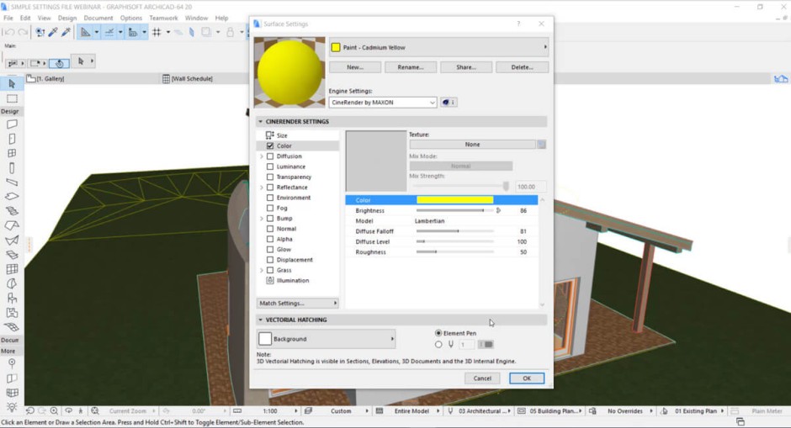Open the Engine Settings CineRender dropdown
The width and height of the screenshot is (791, 428).
383,103
